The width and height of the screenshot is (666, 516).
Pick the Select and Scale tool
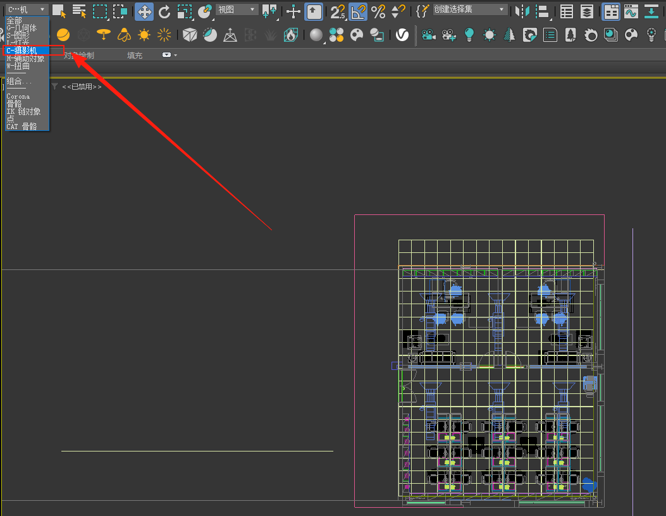pyautogui.click(x=184, y=11)
